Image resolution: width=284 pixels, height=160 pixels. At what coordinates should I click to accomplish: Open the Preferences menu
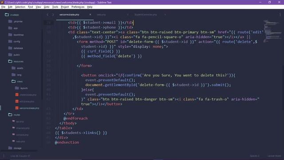click(78, 7)
